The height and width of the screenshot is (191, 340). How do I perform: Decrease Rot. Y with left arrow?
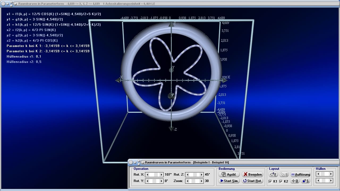[148, 181]
